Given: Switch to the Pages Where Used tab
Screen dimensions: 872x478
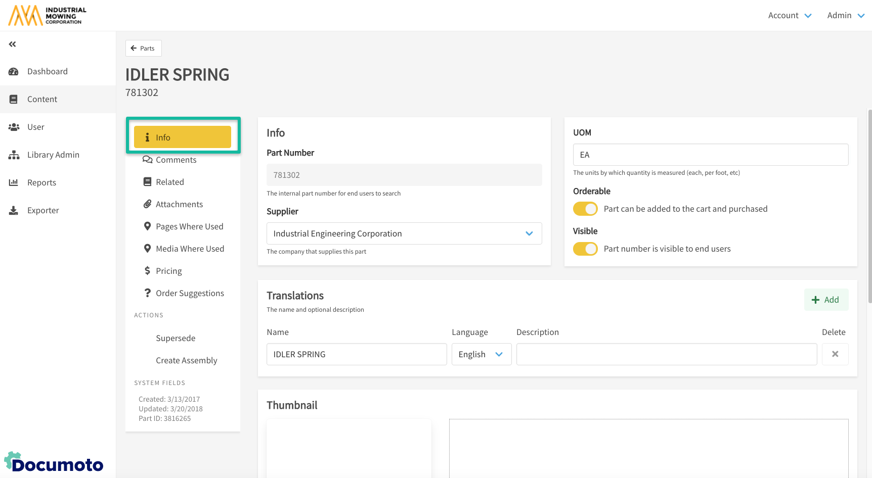Looking at the screenshot, I should (189, 226).
